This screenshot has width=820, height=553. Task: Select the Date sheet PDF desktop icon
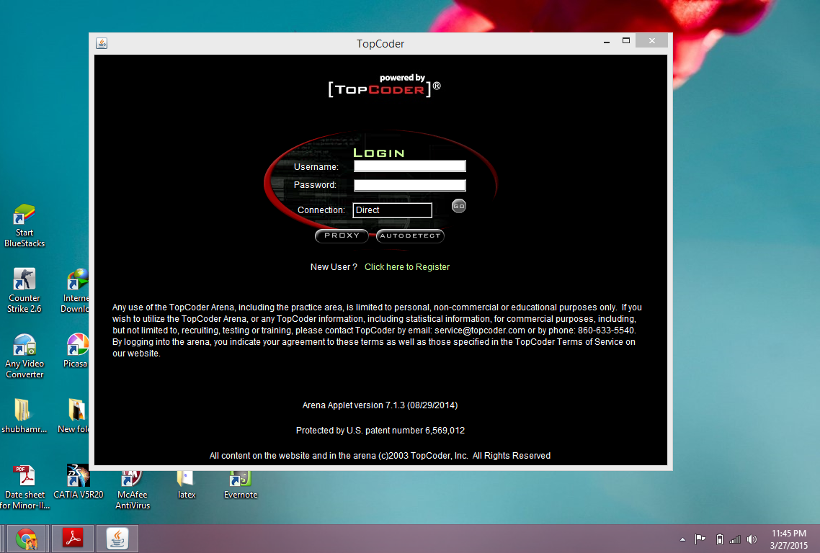click(24, 487)
